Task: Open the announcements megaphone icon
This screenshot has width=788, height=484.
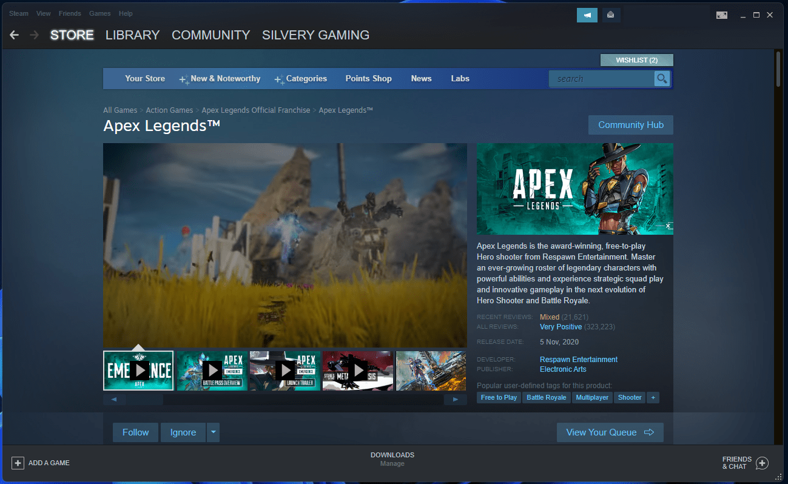Action: (x=587, y=15)
